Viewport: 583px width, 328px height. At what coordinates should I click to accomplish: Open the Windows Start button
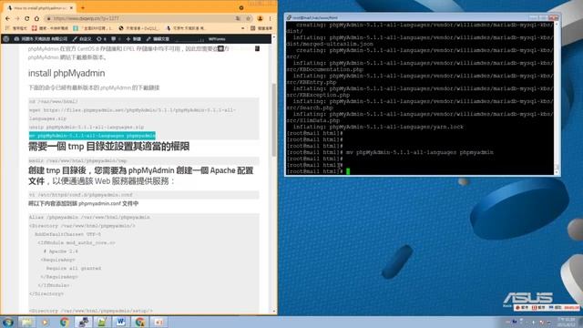tap(8, 322)
